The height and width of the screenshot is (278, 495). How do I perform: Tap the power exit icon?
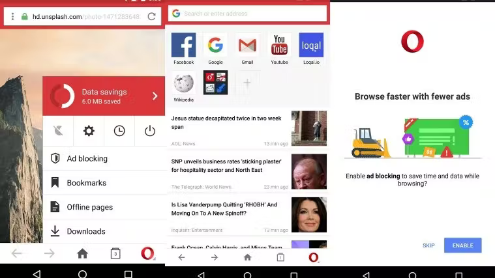point(150,130)
